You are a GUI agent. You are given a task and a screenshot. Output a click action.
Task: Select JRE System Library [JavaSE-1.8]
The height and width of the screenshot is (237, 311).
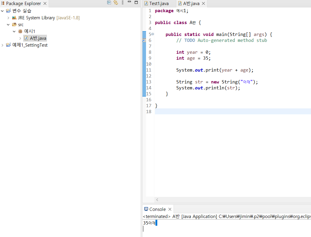point(49,18)
